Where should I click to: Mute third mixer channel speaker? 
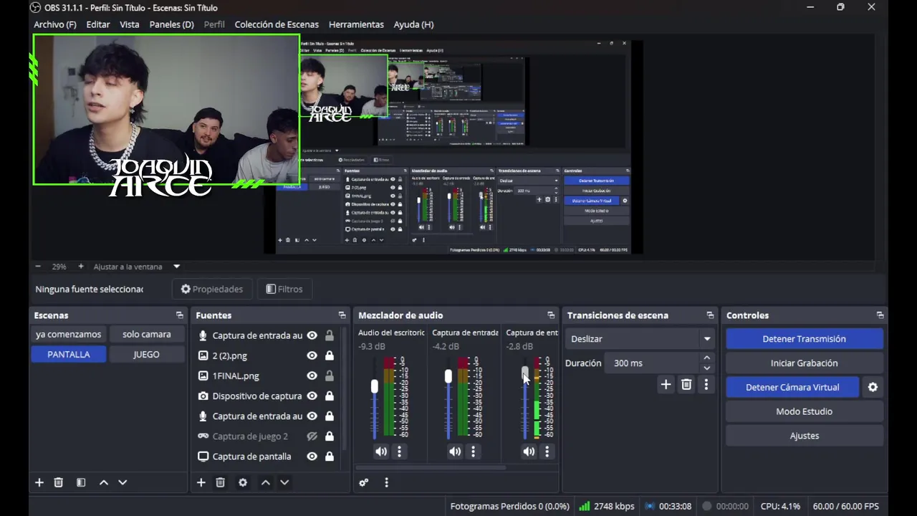[529, 451]
